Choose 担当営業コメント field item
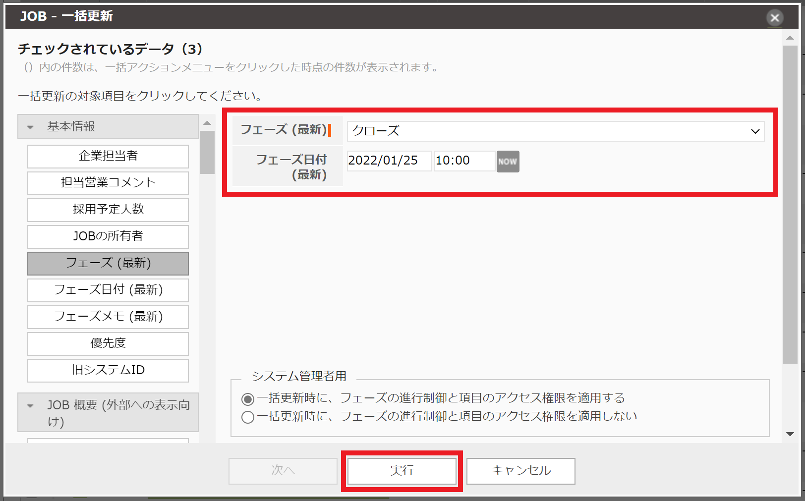The width and height of the screenshot is (805, 501). tap(108, 183)
